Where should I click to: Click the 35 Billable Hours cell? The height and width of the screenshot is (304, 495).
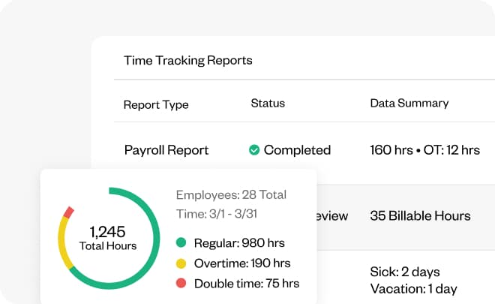pyautogui.click(x=420, y=216)
